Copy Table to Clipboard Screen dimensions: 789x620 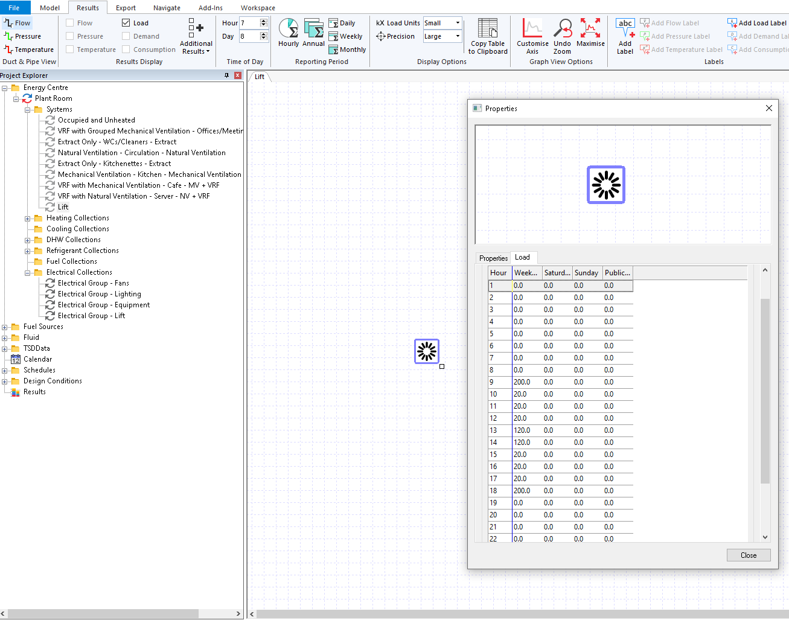488,36
